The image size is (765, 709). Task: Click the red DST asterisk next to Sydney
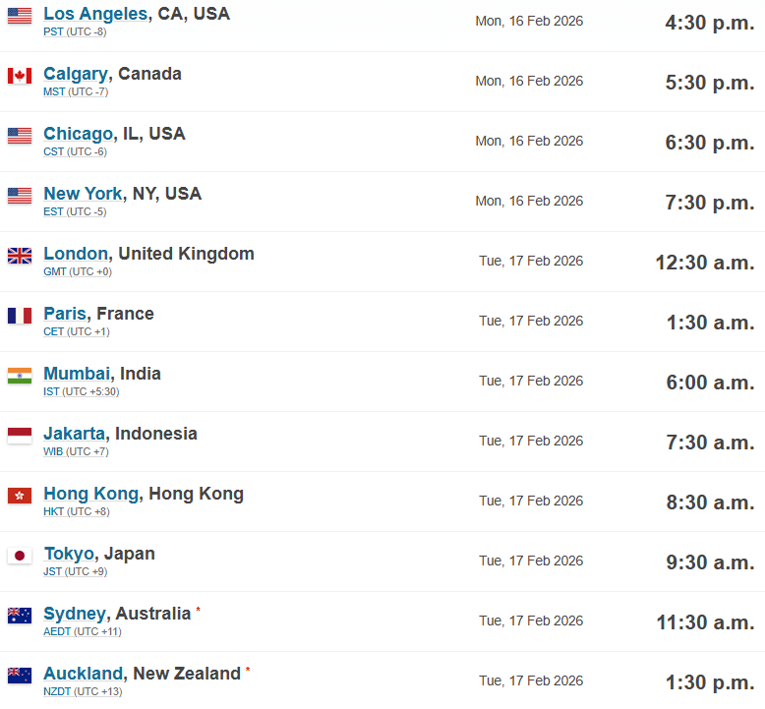click(199, 611)
